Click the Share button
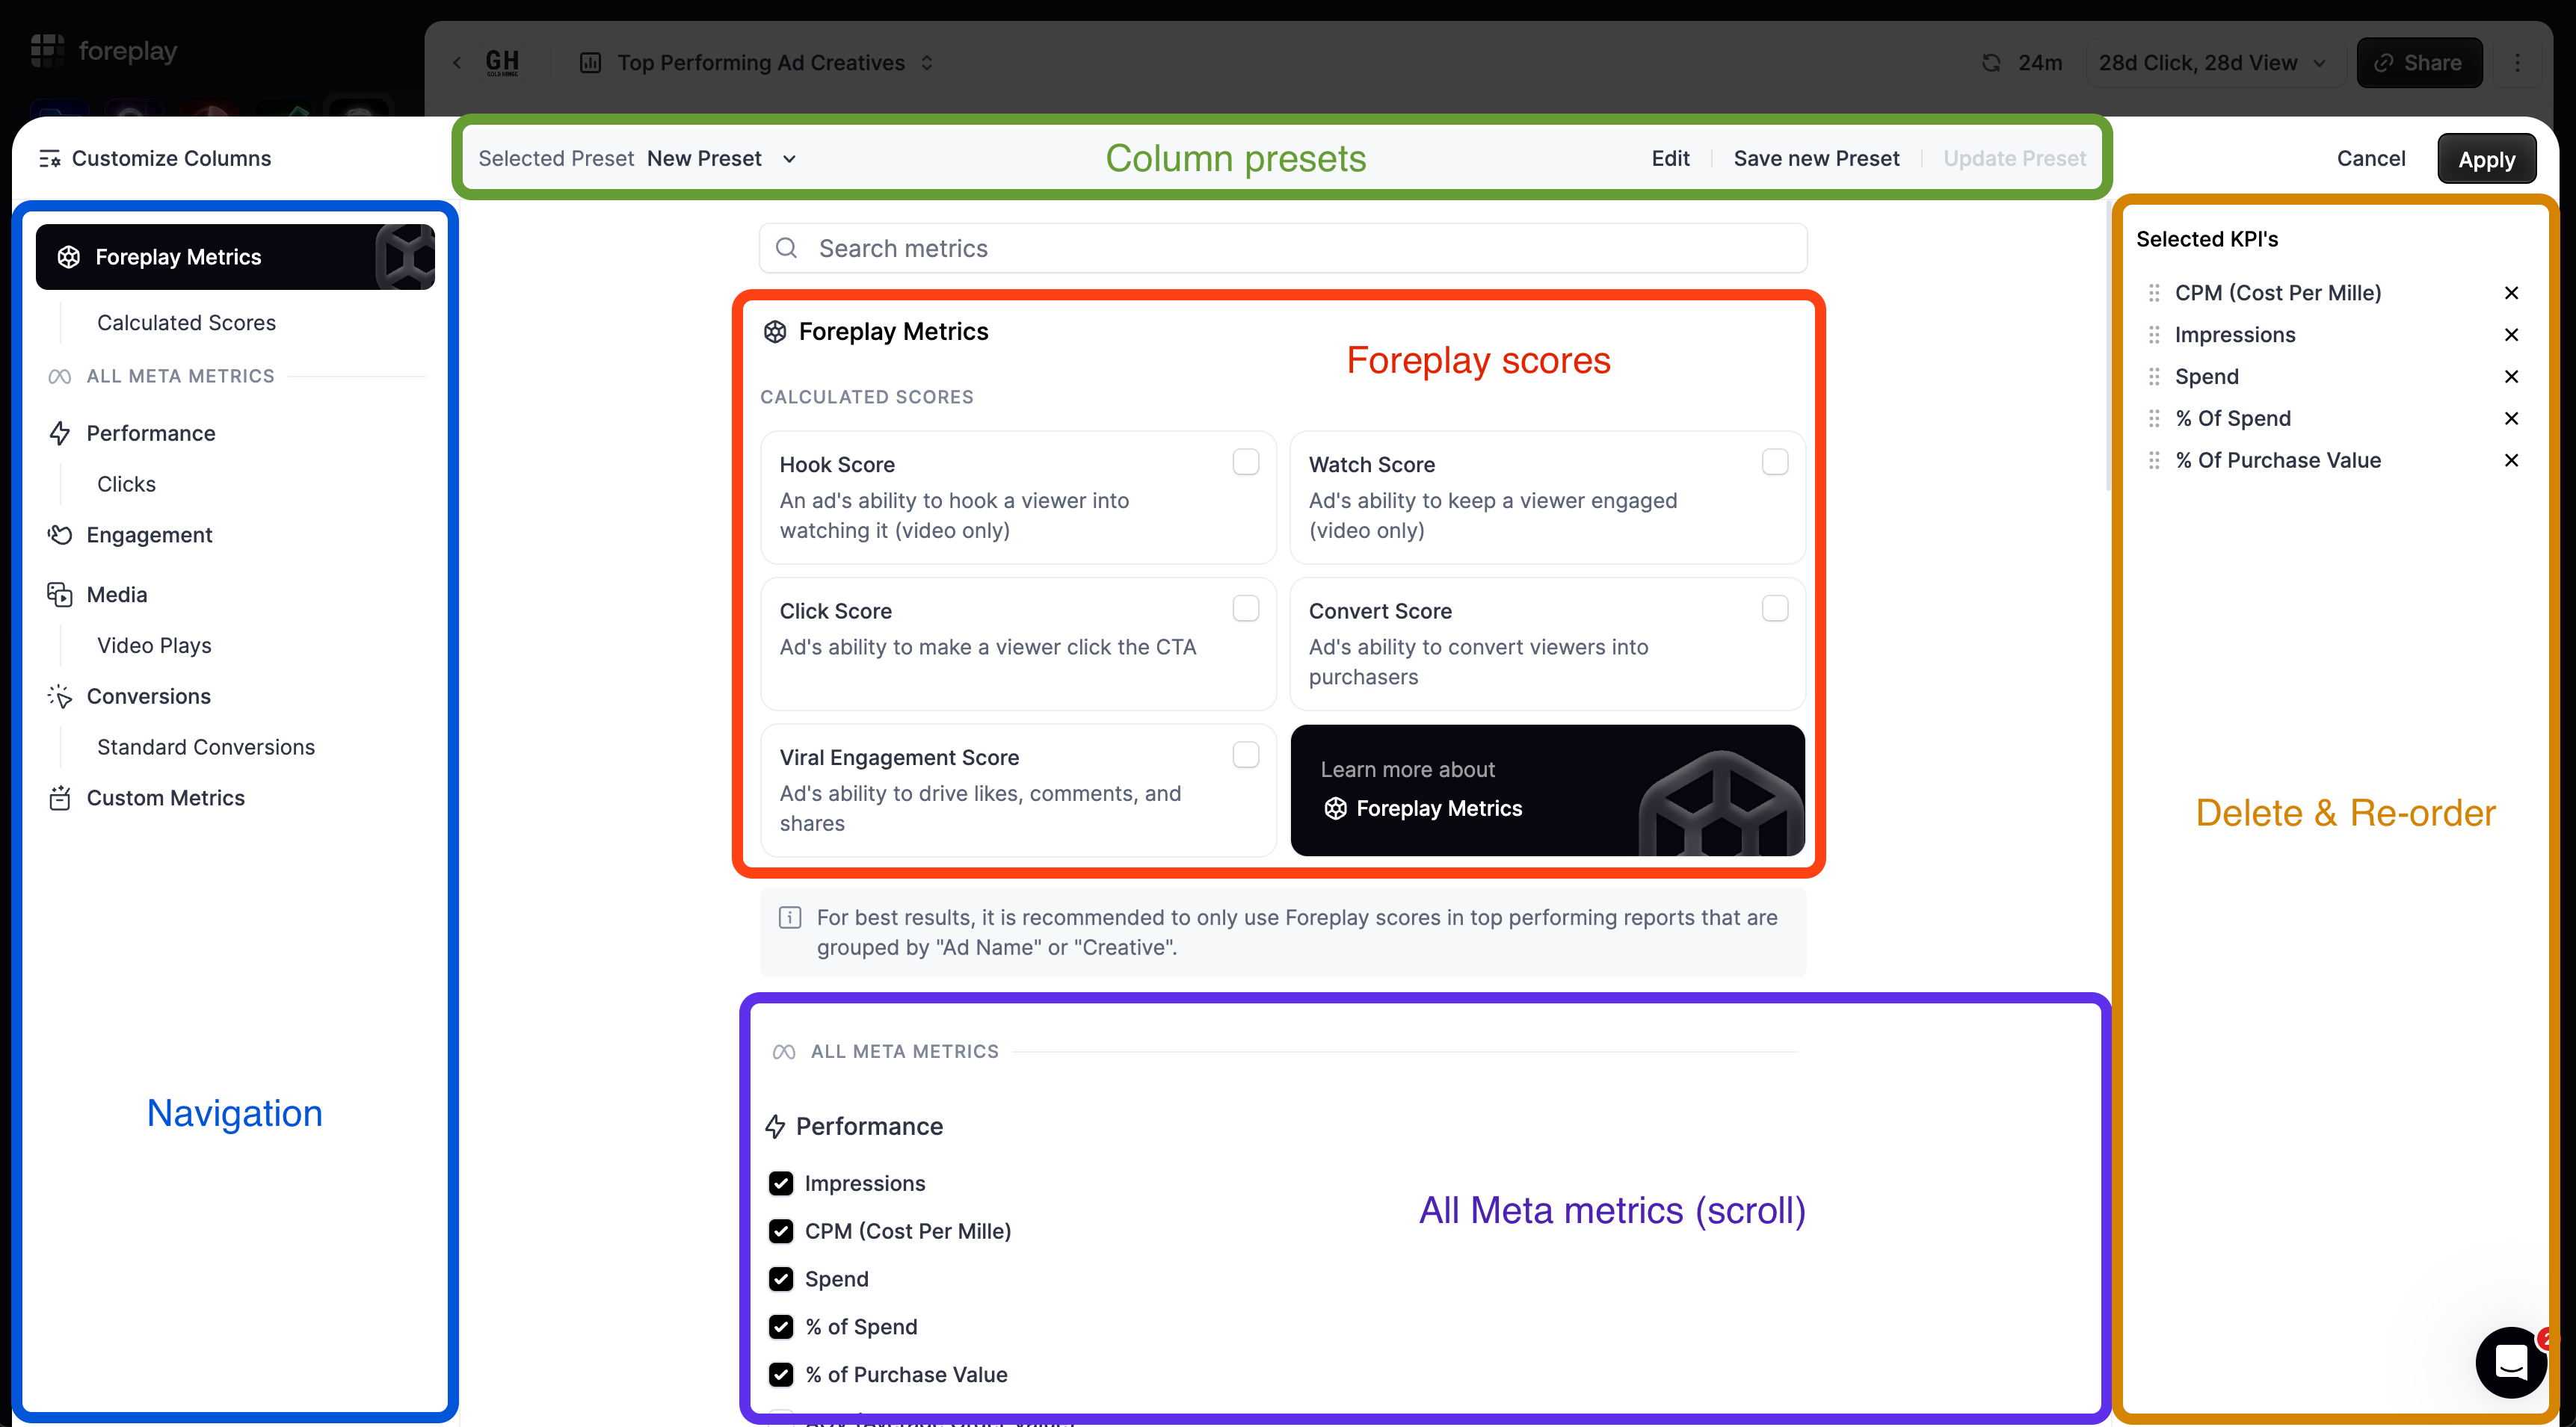 point(2419,63)
